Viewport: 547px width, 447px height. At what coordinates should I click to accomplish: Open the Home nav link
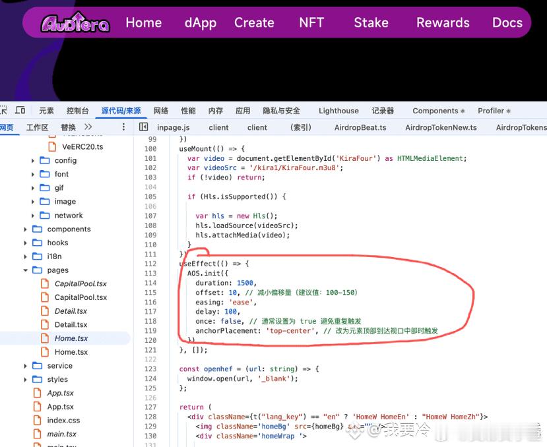(x=144, y=22)
